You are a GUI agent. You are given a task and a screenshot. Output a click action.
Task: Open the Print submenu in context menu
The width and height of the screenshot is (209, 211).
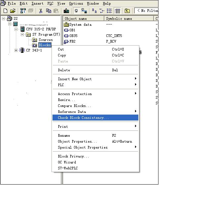click(95, 126)
